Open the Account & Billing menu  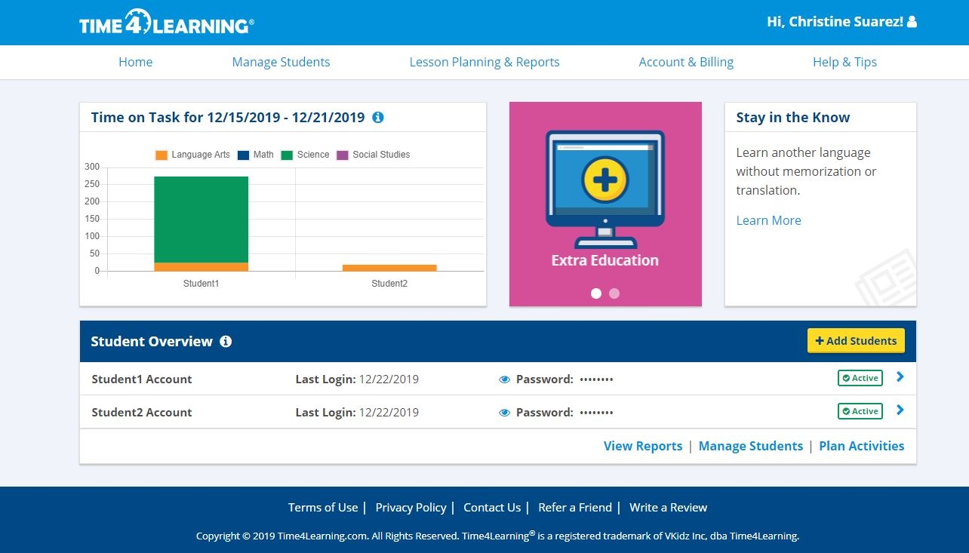click(x=686, y=62)
